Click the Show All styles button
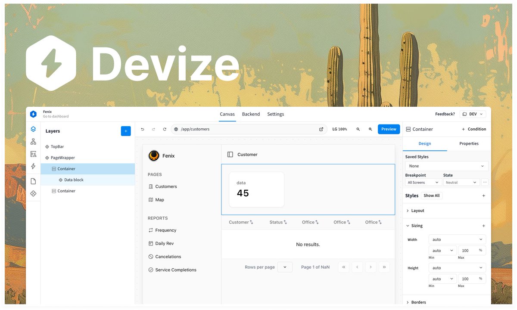Viewport: 517px width, 310px height. click(x=432, y=195)
